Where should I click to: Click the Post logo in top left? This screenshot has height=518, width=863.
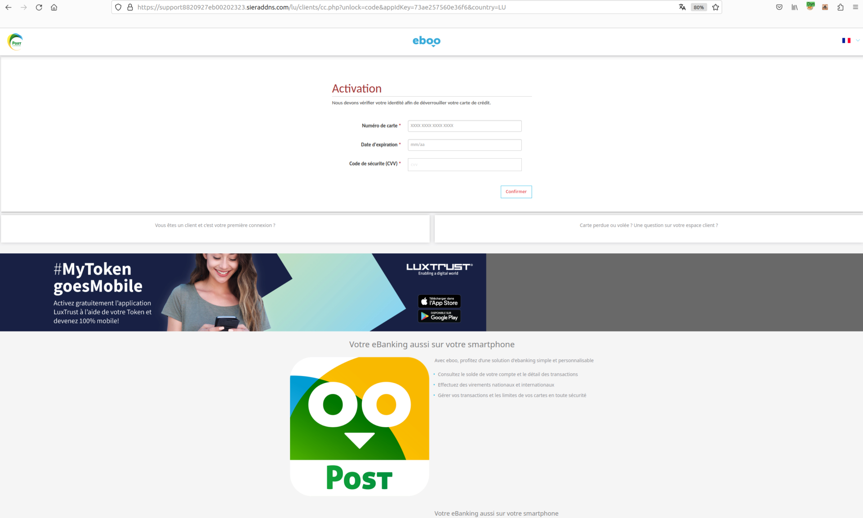pos(15,41)
